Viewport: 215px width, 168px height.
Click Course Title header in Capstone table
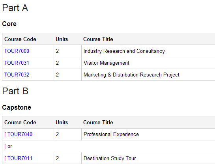98,122
